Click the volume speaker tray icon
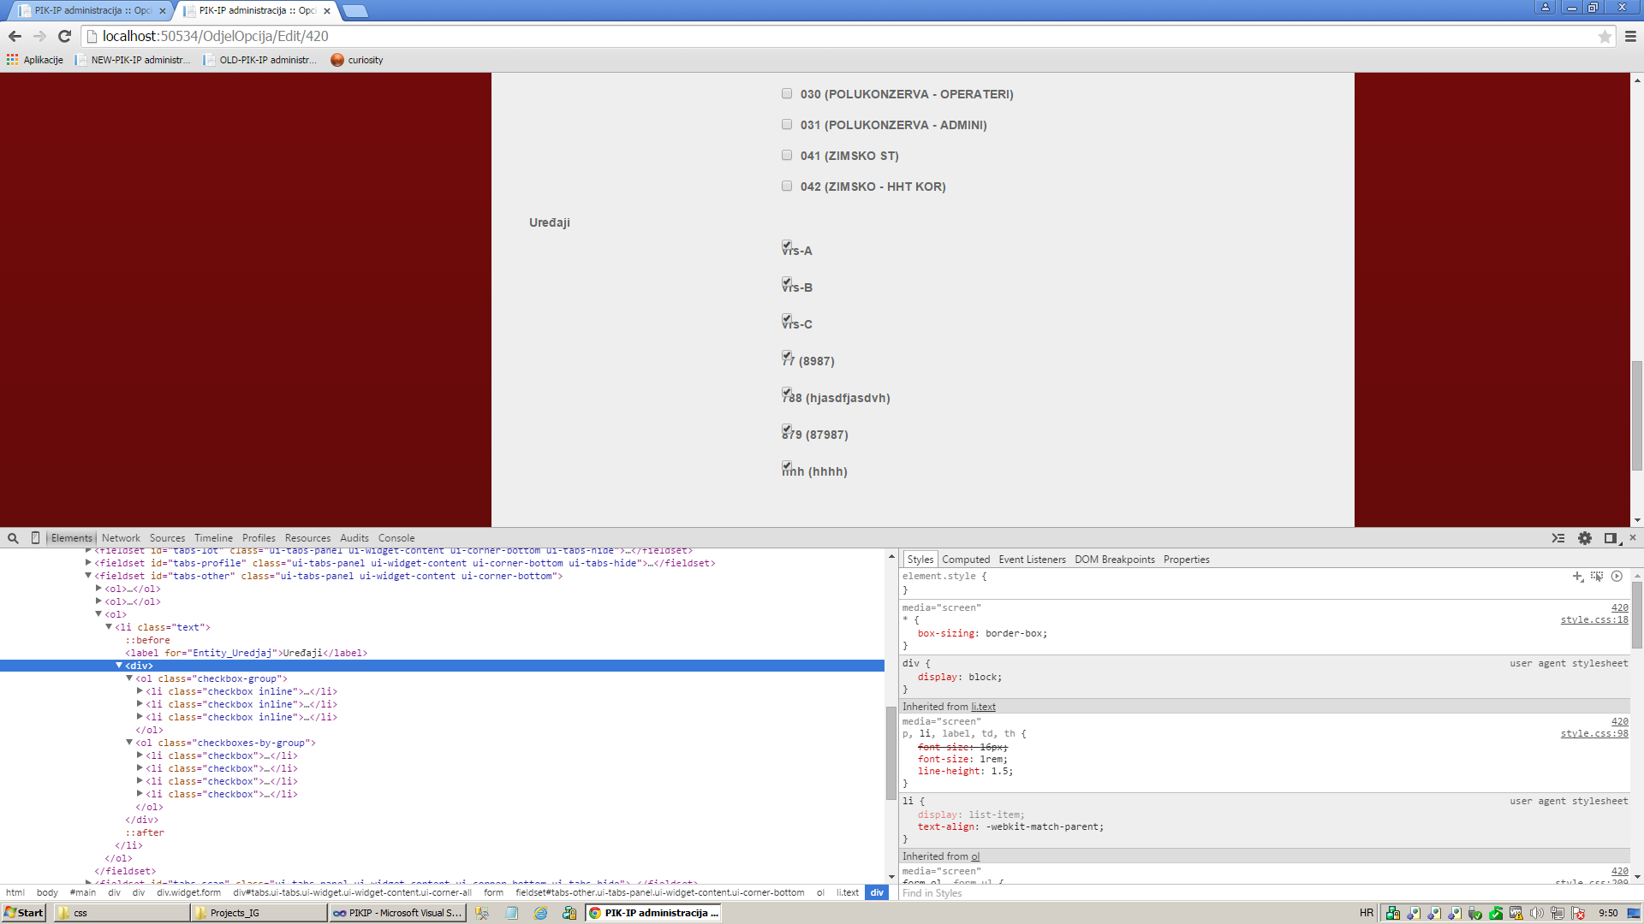 [x=1536, y=913]
